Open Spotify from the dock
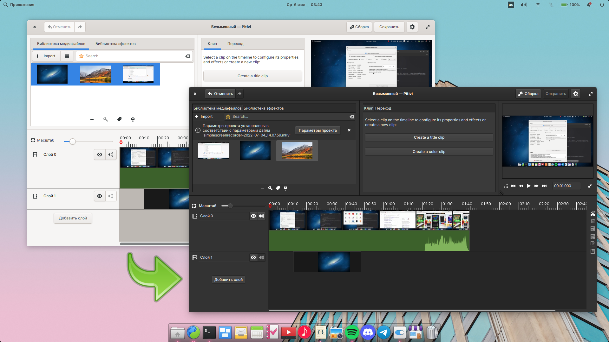Viewport: 609px width, 342px height. 352,332
